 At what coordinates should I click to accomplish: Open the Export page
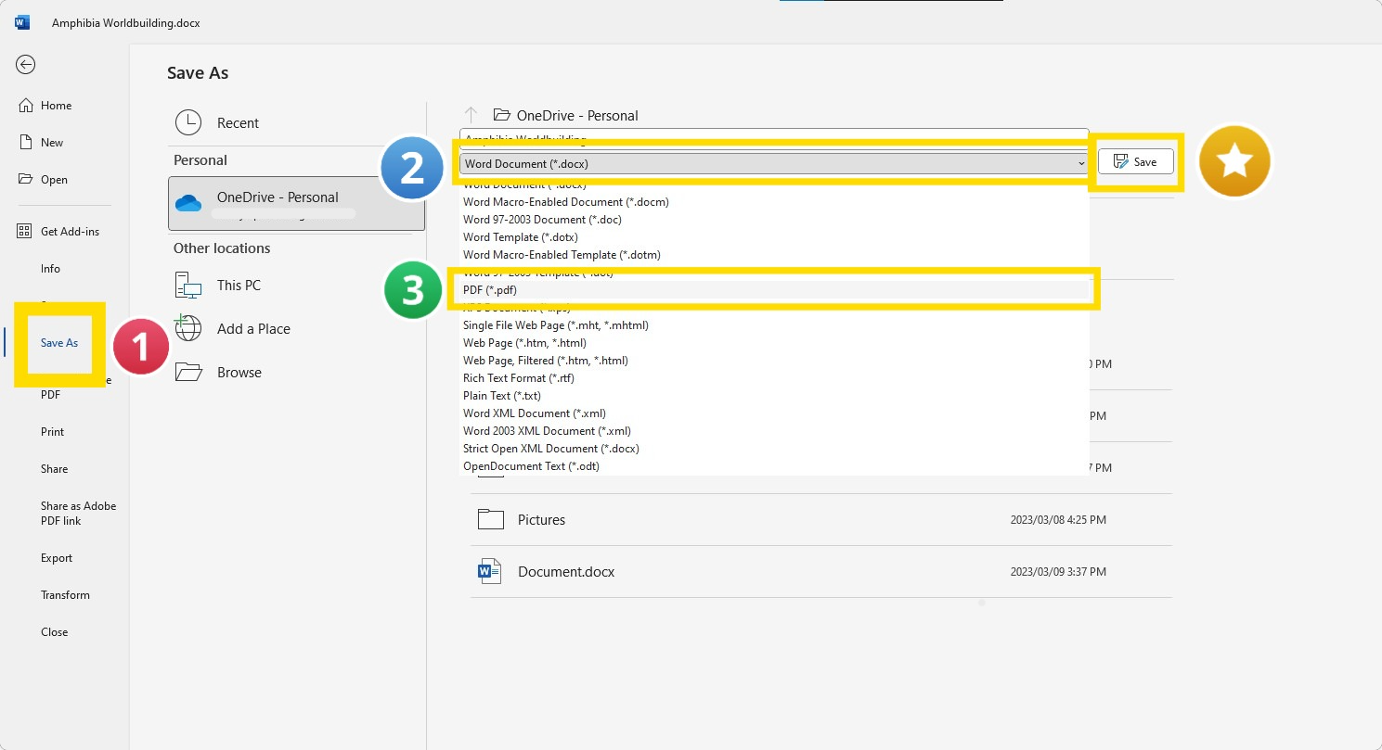tap(56, 558)
